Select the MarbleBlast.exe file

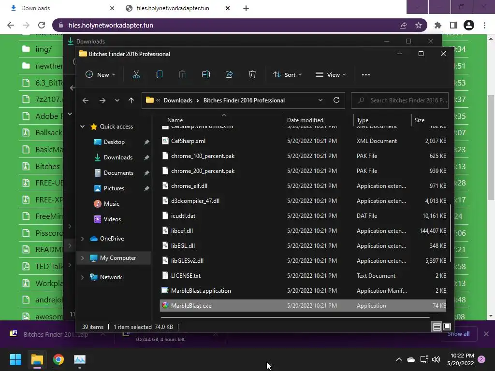(303, 306)
